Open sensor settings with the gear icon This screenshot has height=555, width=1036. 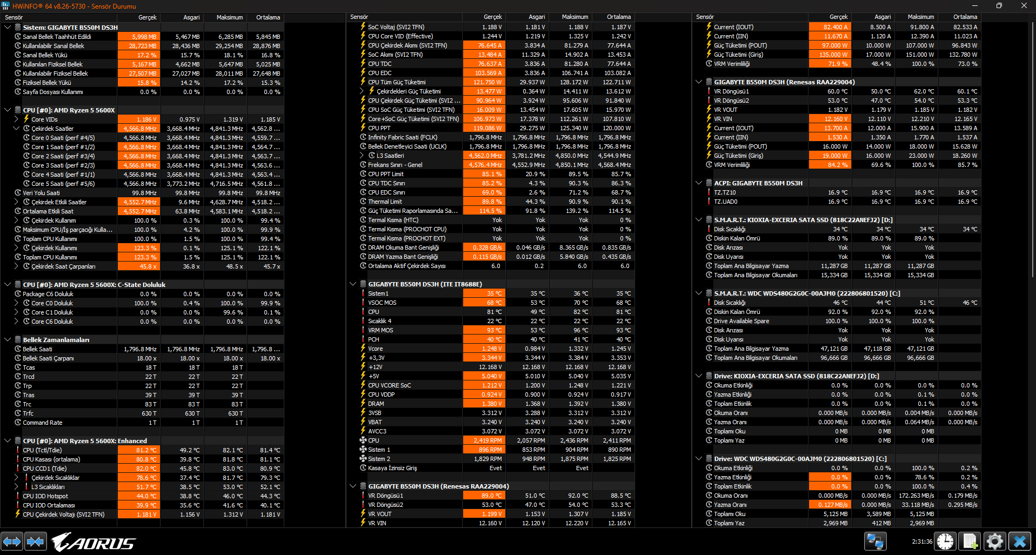(994, 541)
